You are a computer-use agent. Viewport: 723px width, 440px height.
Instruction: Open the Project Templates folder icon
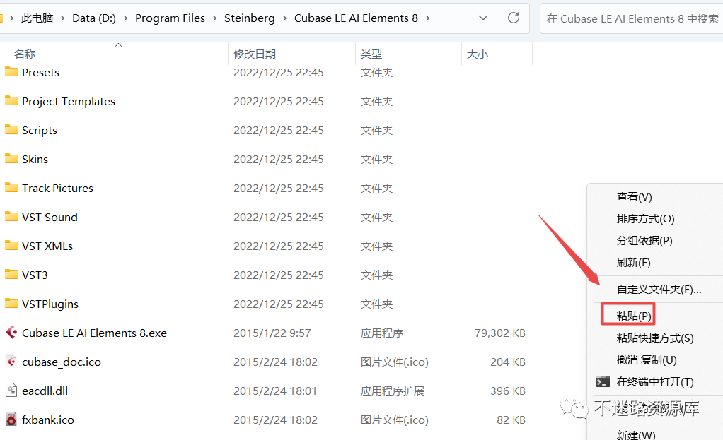[11, 101]
